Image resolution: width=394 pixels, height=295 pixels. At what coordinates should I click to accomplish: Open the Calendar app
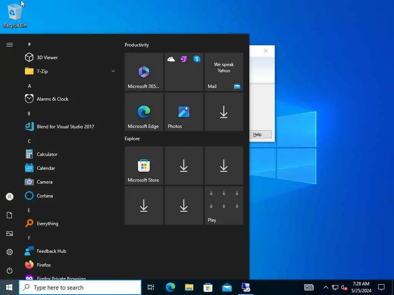pyautogui.click(x=70, y=168)
